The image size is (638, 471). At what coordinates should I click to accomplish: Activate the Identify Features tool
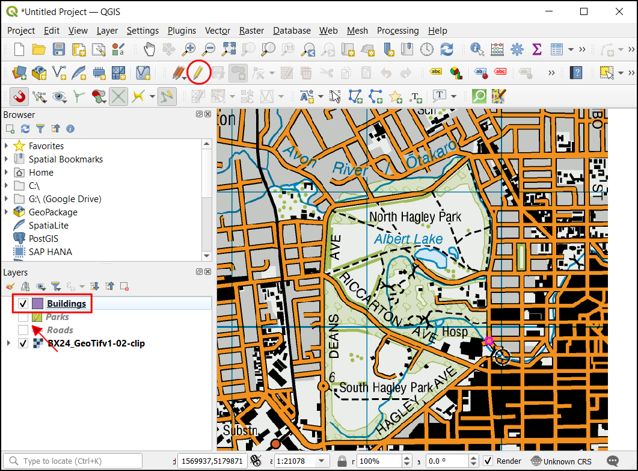(477, 49)
